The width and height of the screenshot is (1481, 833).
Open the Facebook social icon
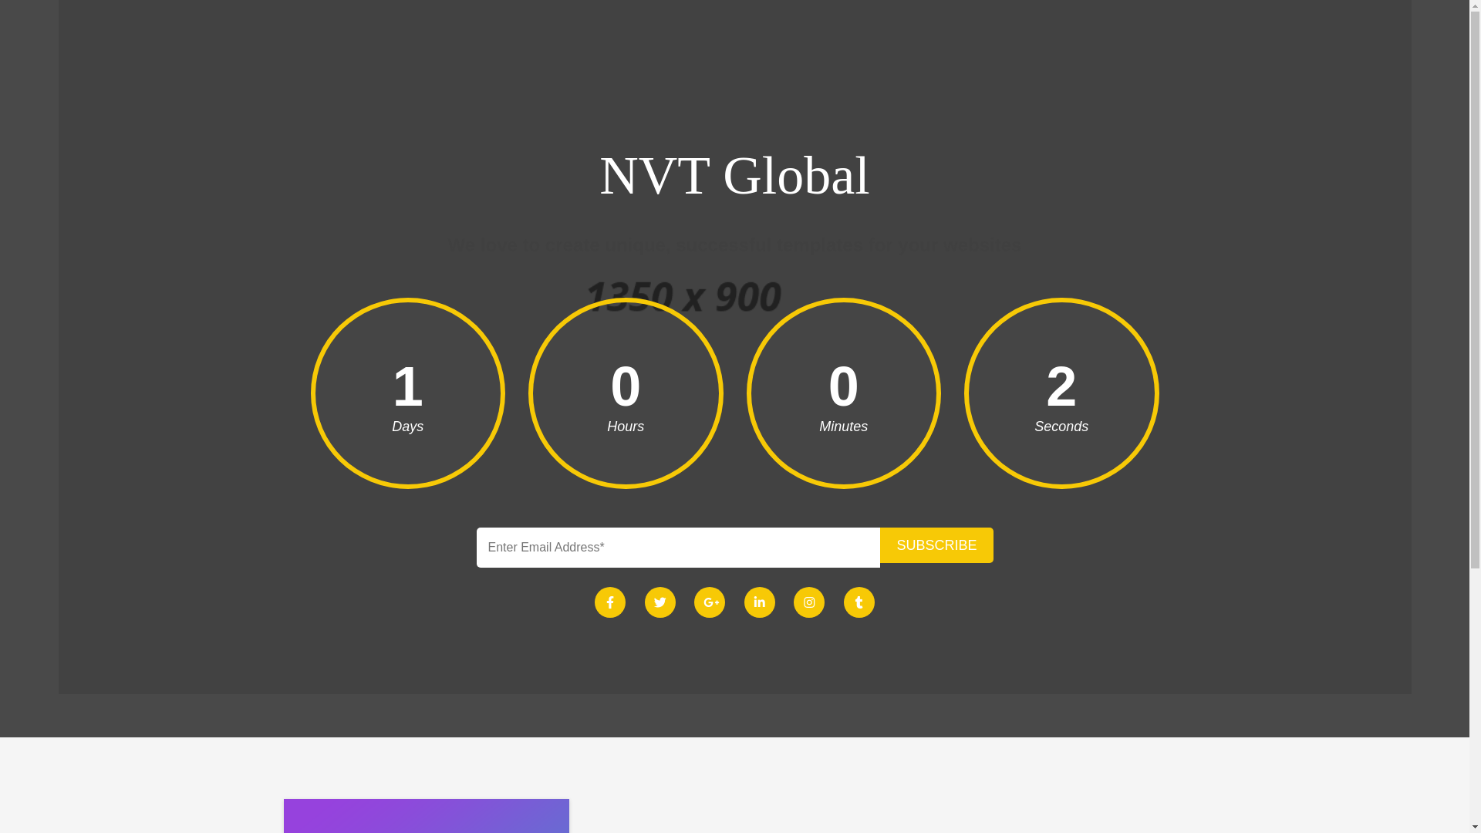609,602
